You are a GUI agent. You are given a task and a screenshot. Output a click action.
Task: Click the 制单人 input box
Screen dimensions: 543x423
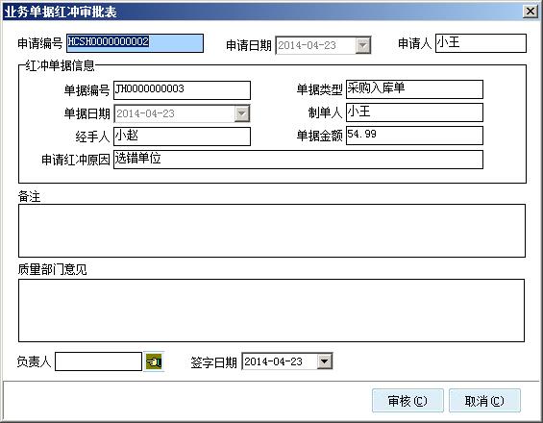click(x=414, y=112)
